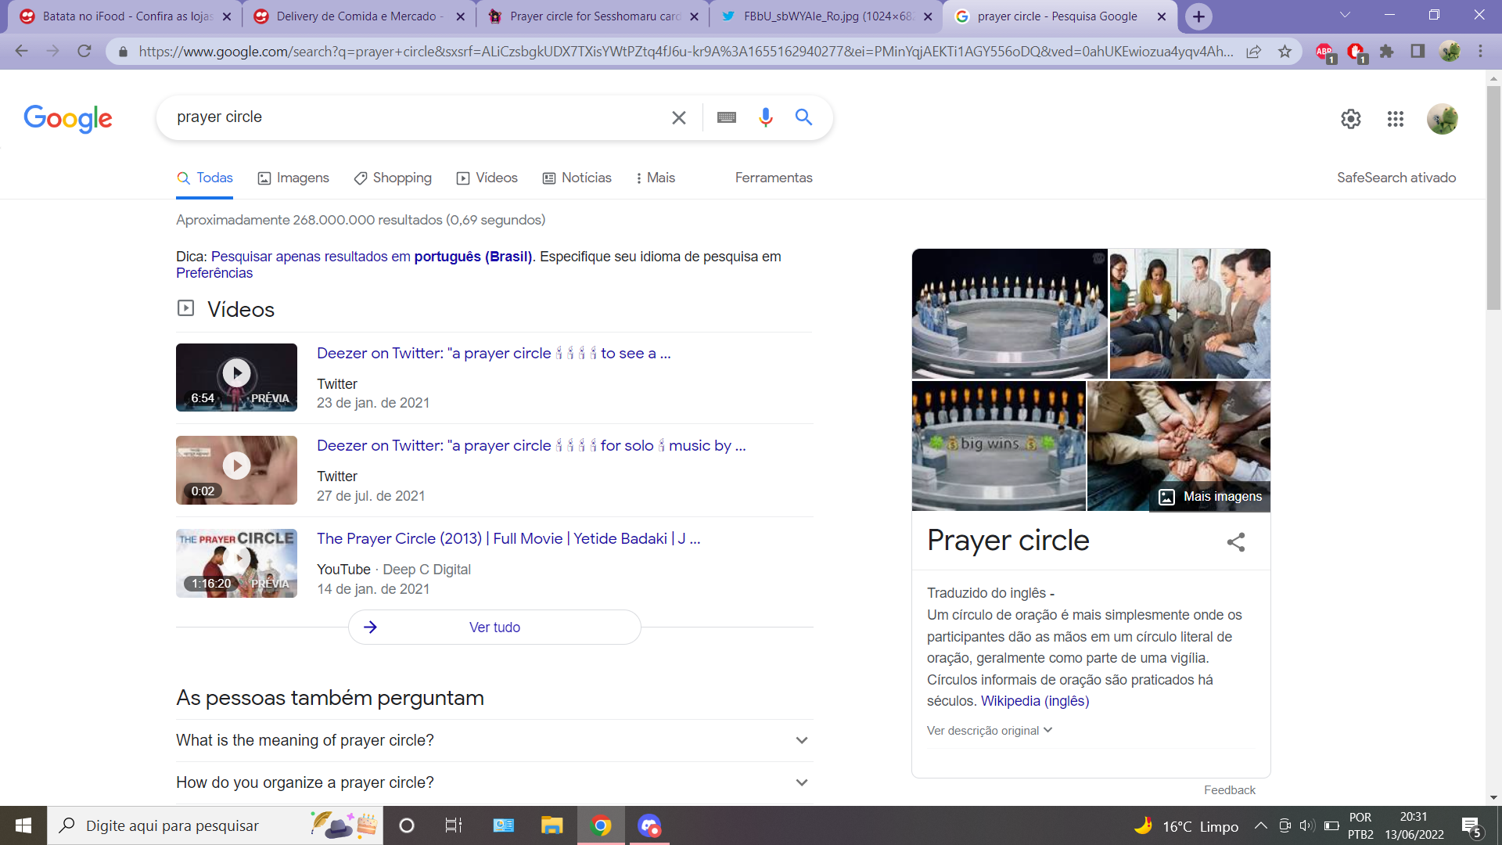Open File Explorer from the taskbar
Viewport: 1502px width, 845px height.
(x=552, y=825)
